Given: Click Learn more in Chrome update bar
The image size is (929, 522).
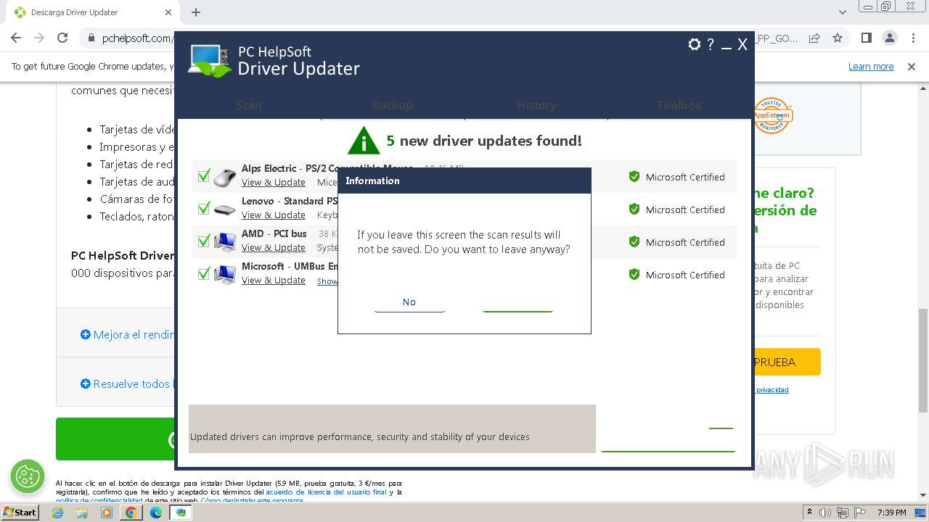Looking at the screenshot, I should (871, 67).
